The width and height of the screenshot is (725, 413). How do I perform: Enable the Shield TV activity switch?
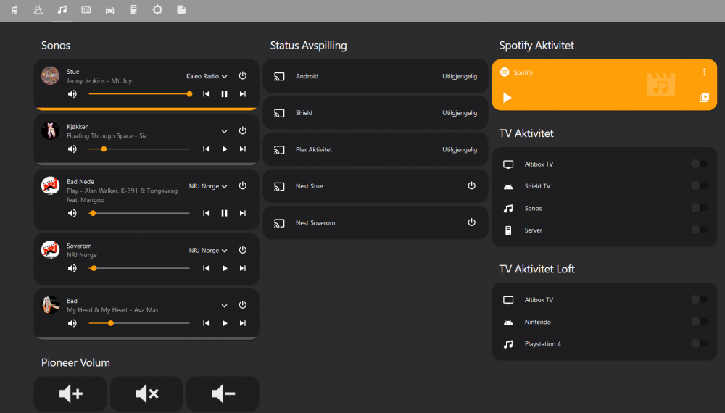click(x=698, y=186)
